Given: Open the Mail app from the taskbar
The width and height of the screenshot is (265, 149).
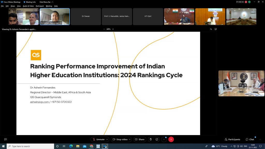Looking at the screenshot, I should (85, 146).
